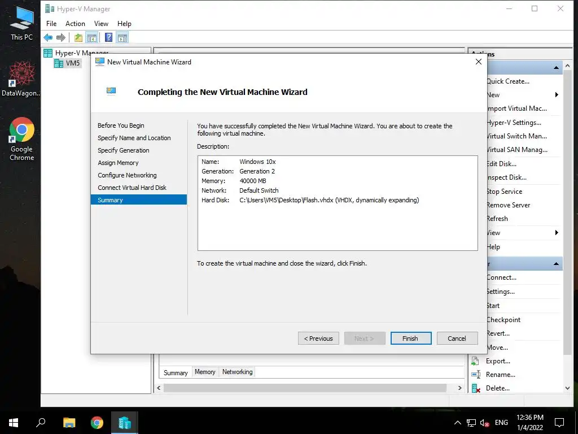Viewport: 578px width, 434px height.
Task: Show hidden tray icons chevron
Action: click(x=457, y=423)
